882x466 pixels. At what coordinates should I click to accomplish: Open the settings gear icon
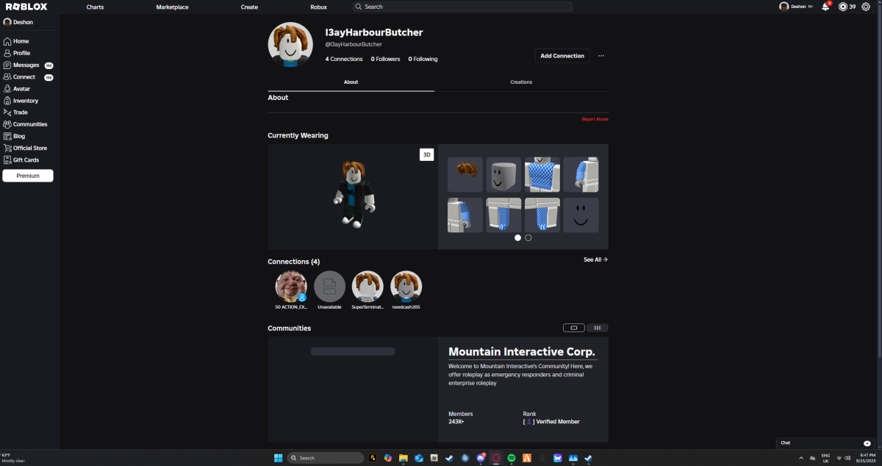865,7
